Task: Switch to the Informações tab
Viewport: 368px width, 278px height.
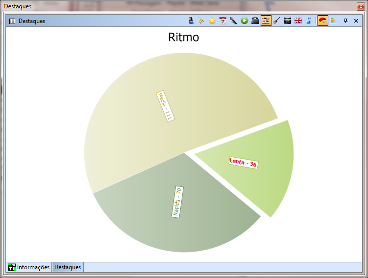Action: pyautogui.click(x=29, y=267)
